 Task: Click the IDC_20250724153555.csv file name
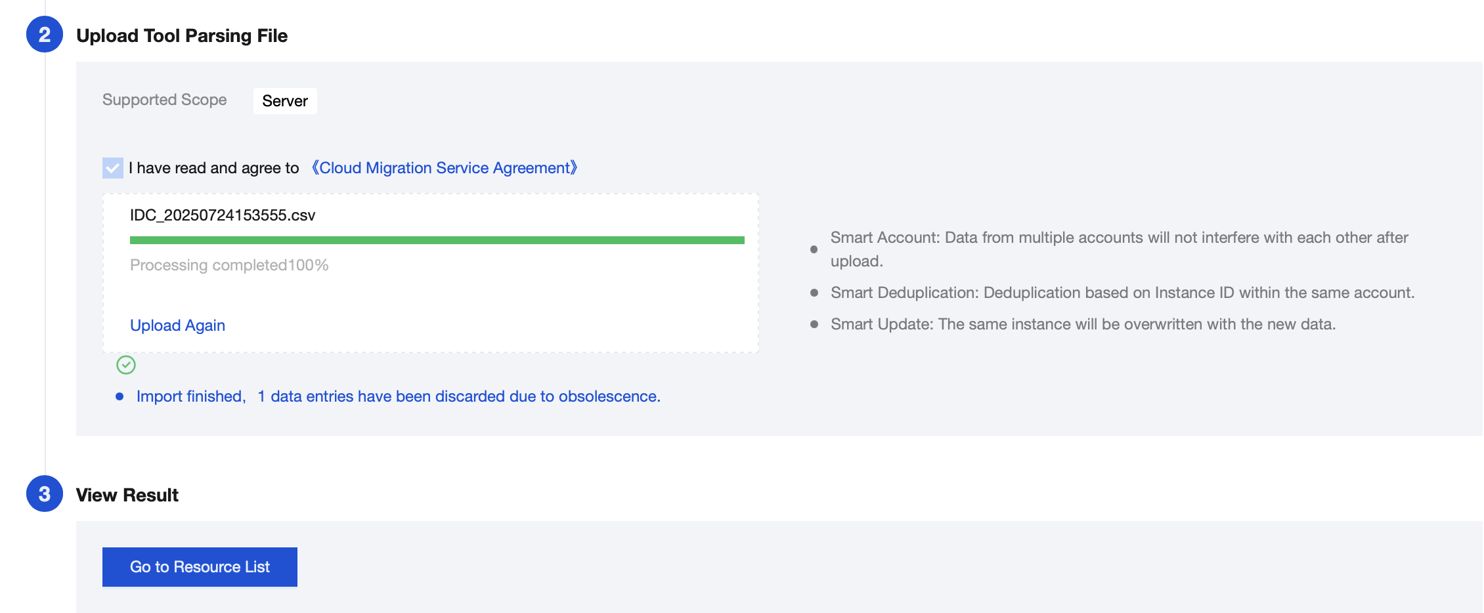223,215
